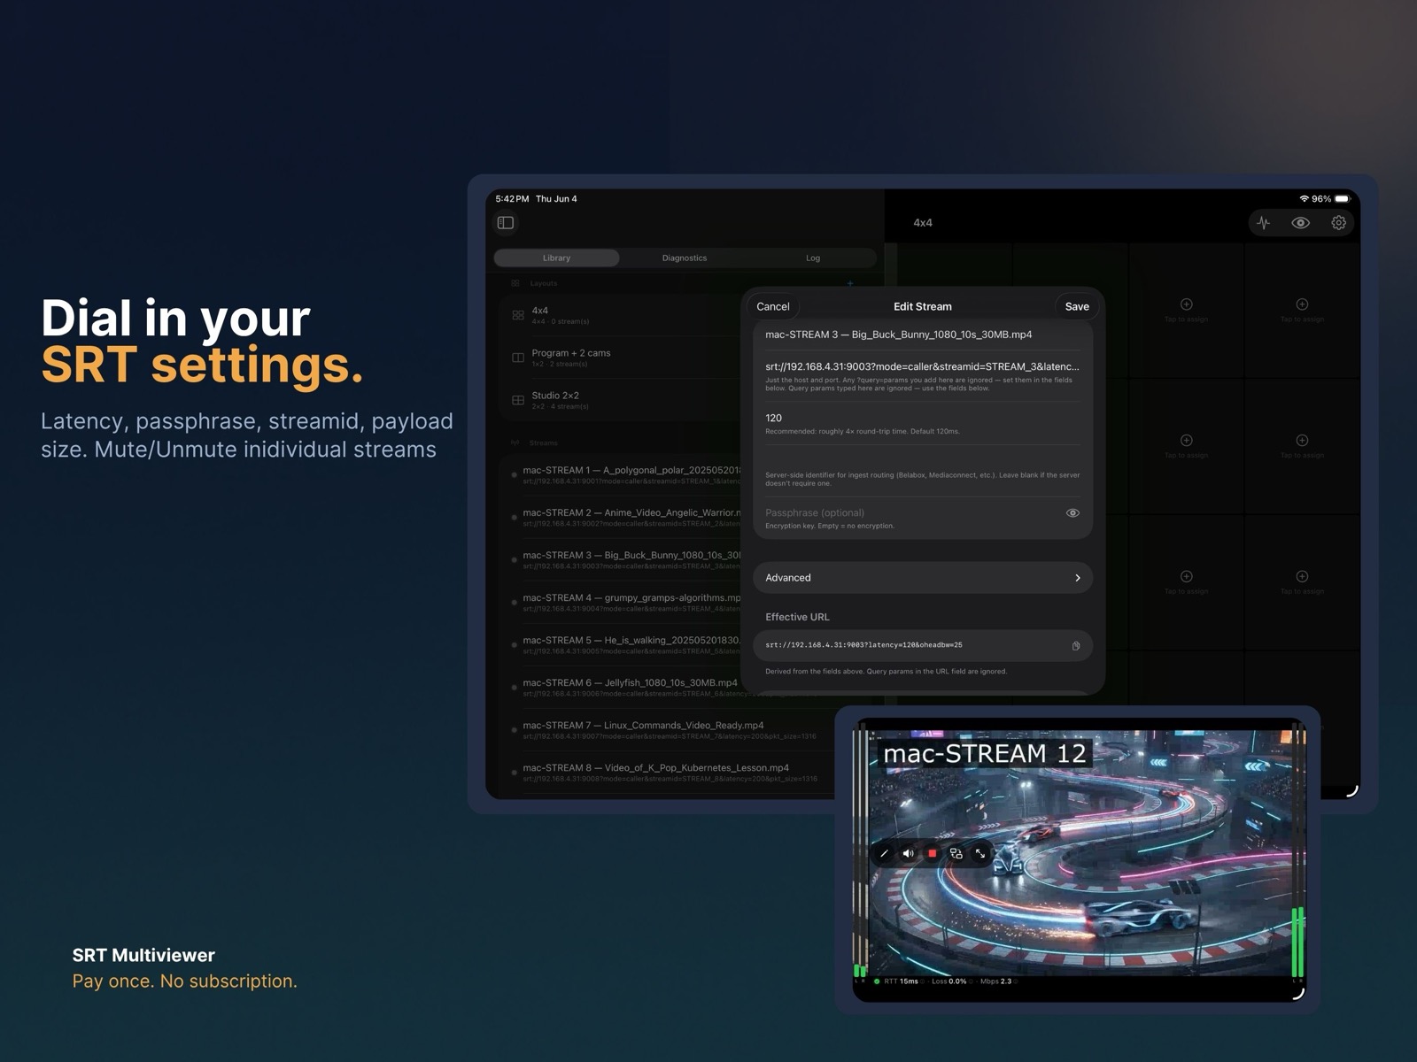Expand the Advanced section
The height and width of the screenshot is (1062, 1417).
coord(923,578)
